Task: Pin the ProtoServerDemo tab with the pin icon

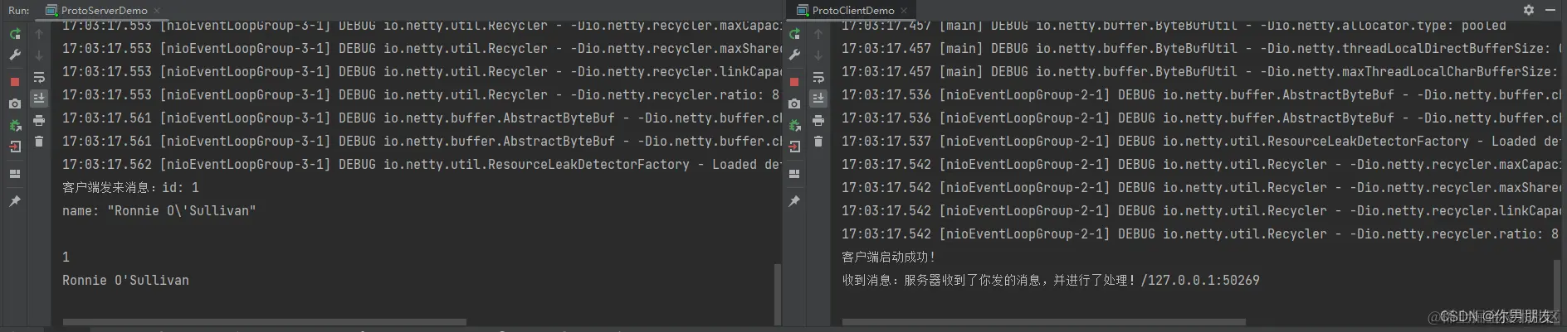Action: pos(15,201)
